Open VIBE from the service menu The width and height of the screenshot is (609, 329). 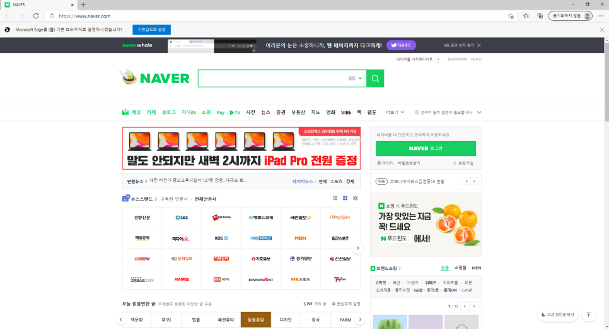[345, 113]
